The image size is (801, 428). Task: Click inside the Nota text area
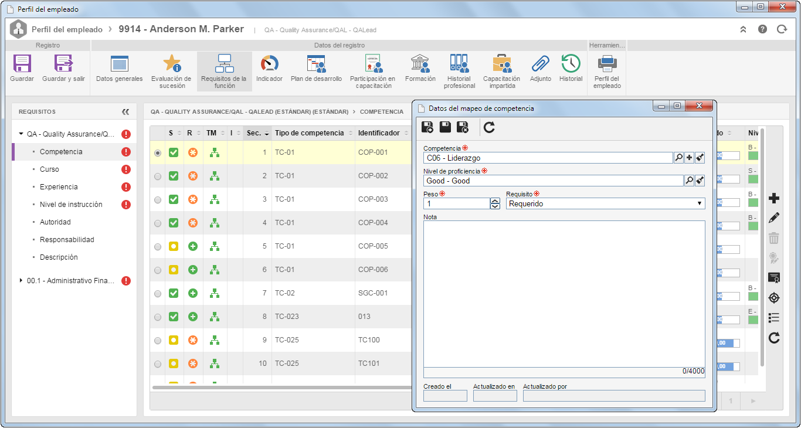(564, 294)
